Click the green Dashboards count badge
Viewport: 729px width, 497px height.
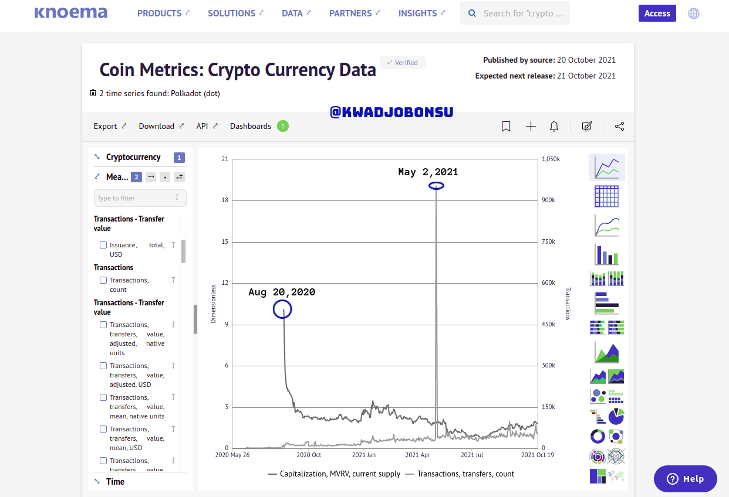pos(282,126)
